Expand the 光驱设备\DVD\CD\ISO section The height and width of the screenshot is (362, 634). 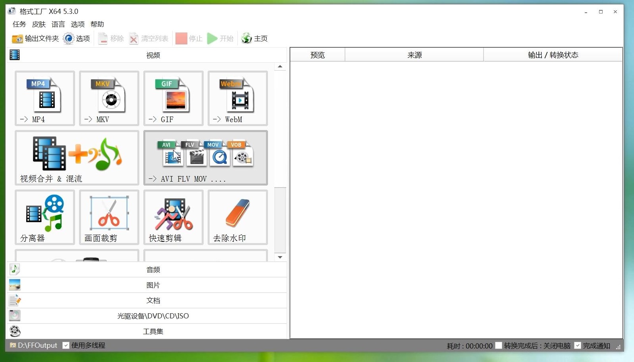[x=147, y=316]
